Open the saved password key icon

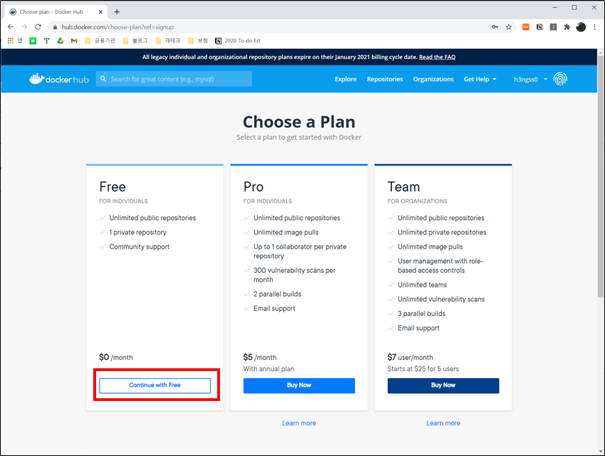point(495,27)
